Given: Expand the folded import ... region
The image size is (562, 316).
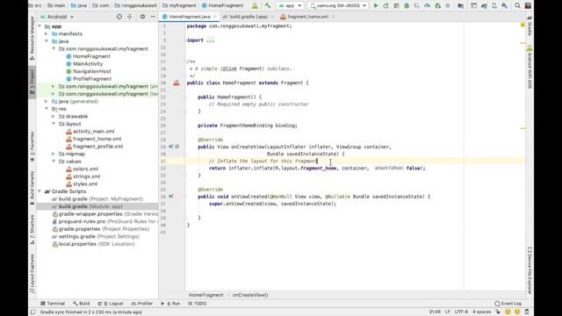Looking at the screenshot, I should point(210,40).
